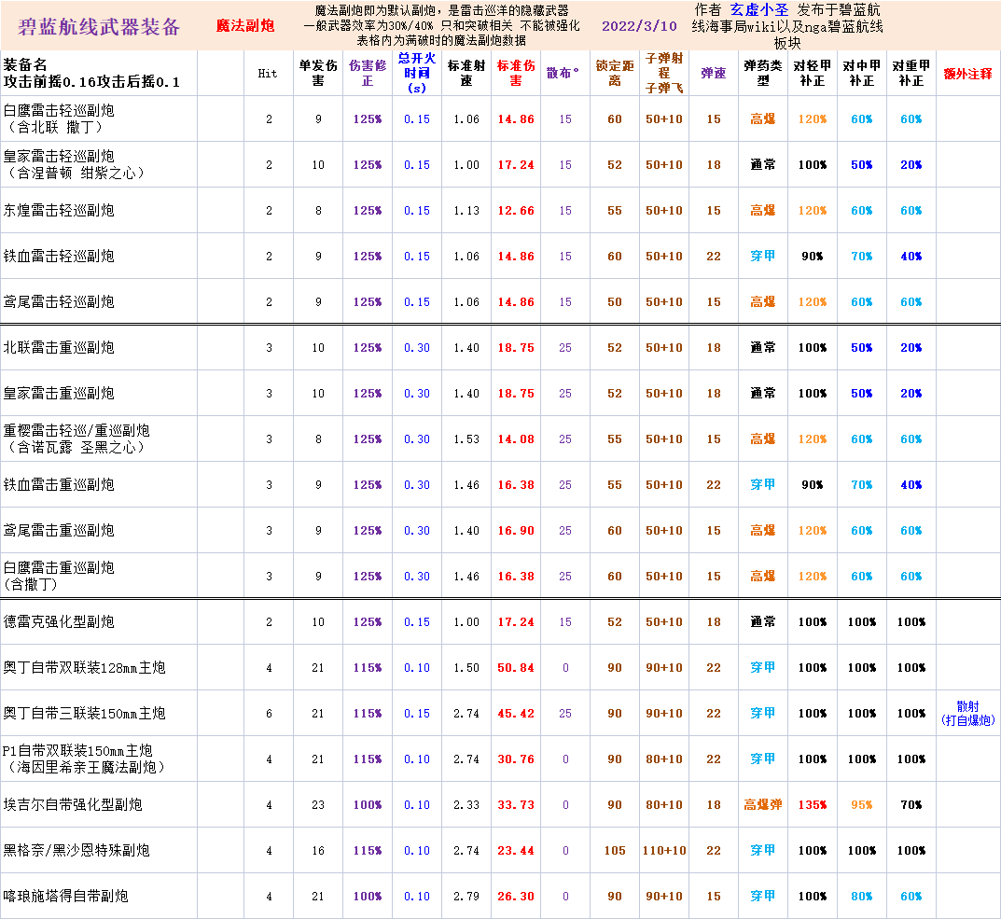Select the red 额外注释 header

point(967,74)
